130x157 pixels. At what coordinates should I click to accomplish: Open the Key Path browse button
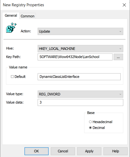(118, 57)
